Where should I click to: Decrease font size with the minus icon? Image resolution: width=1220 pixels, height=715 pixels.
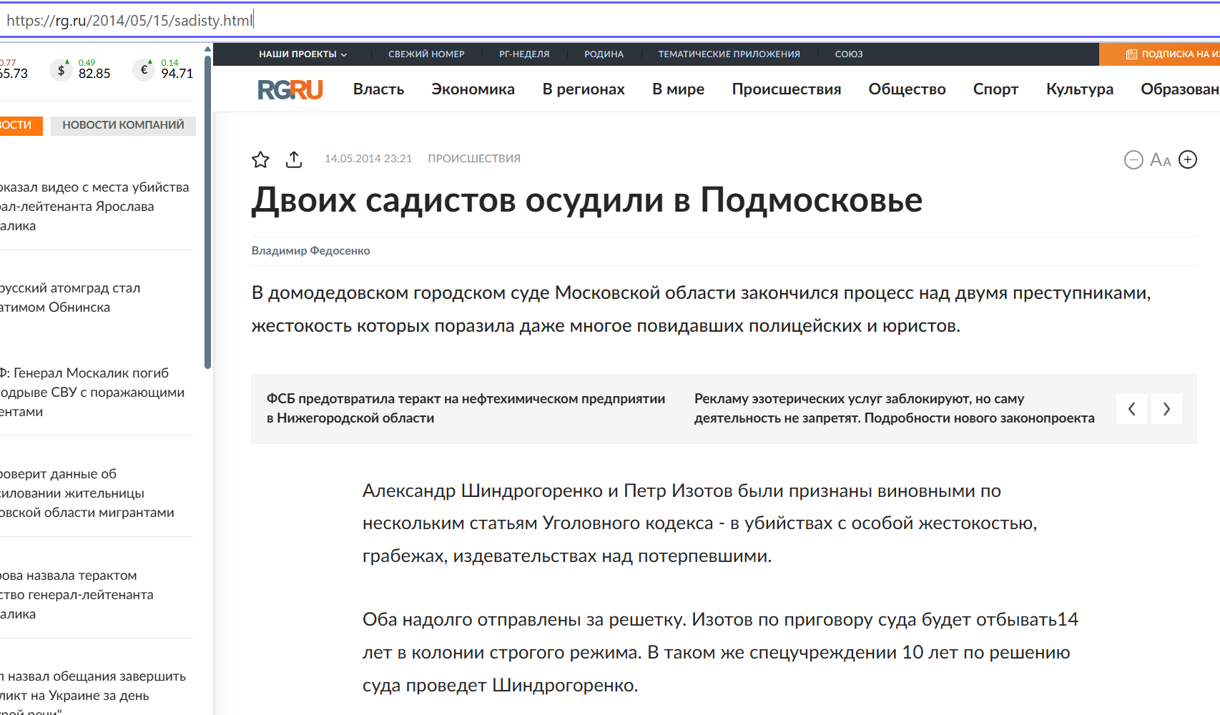coord(1133,159)
